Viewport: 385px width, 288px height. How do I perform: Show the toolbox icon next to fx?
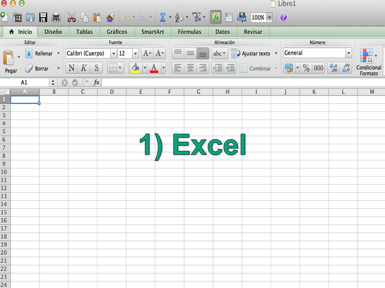tap(229, 17)
